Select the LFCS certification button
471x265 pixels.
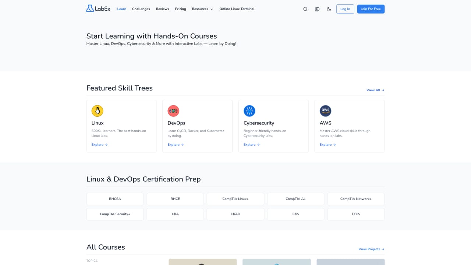coord(356,214)
